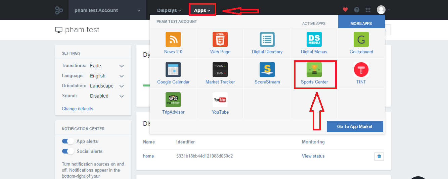
Task: Expand the pham test Account selector
Action: point(107,10)
